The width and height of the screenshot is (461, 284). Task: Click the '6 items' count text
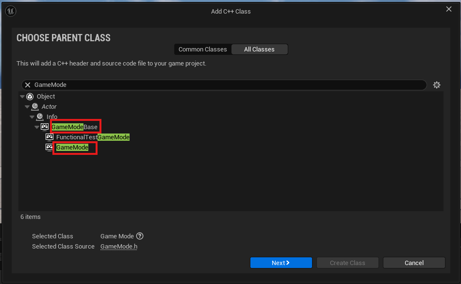tap(31, 217)
